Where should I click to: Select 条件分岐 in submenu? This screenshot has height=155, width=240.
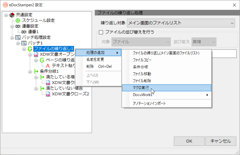[x=167, y=67]
